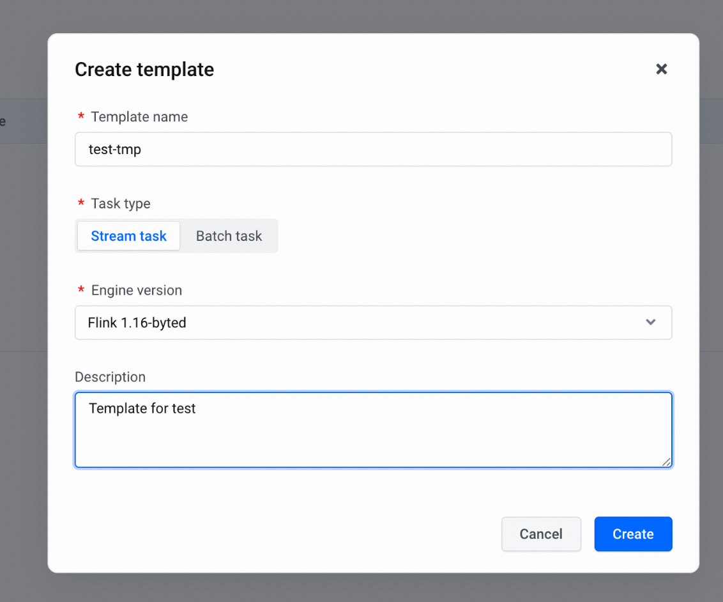Screen dimensions: 723x602
Task: Click the partially hidden text behind the overlay
Action: [3, 121]
